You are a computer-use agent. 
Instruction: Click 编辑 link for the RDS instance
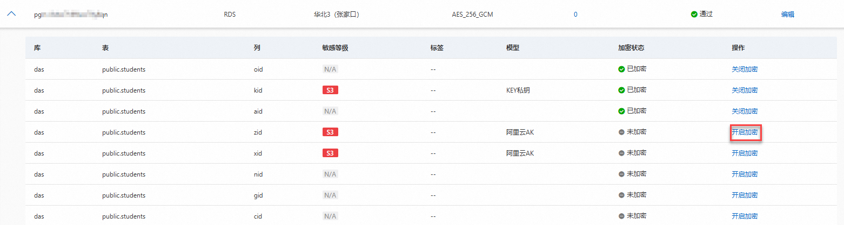787,15
